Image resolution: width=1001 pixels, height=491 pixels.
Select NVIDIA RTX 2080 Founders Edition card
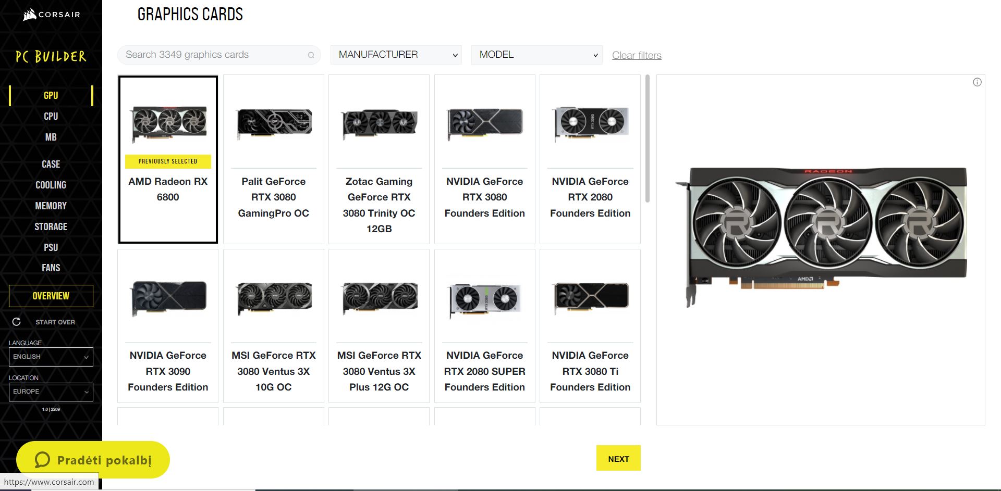[590, 159]
